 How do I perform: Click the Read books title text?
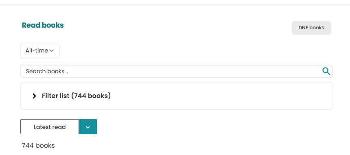click(43, 25)
